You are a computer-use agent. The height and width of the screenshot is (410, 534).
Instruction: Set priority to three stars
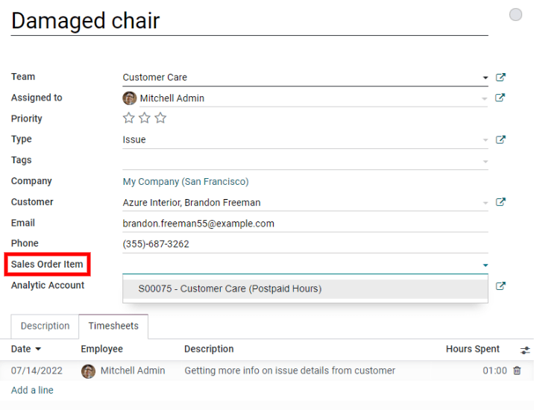coord(160,119)
